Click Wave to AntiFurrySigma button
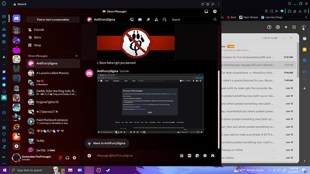 tap(107, 143)
